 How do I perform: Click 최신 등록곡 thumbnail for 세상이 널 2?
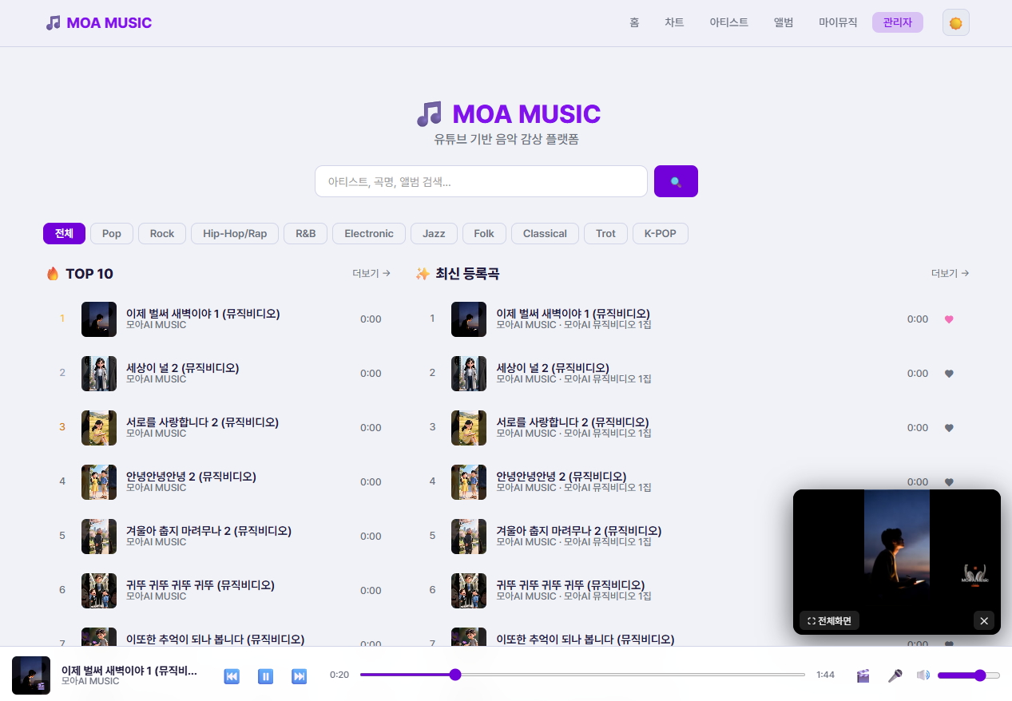coord(469,374)
